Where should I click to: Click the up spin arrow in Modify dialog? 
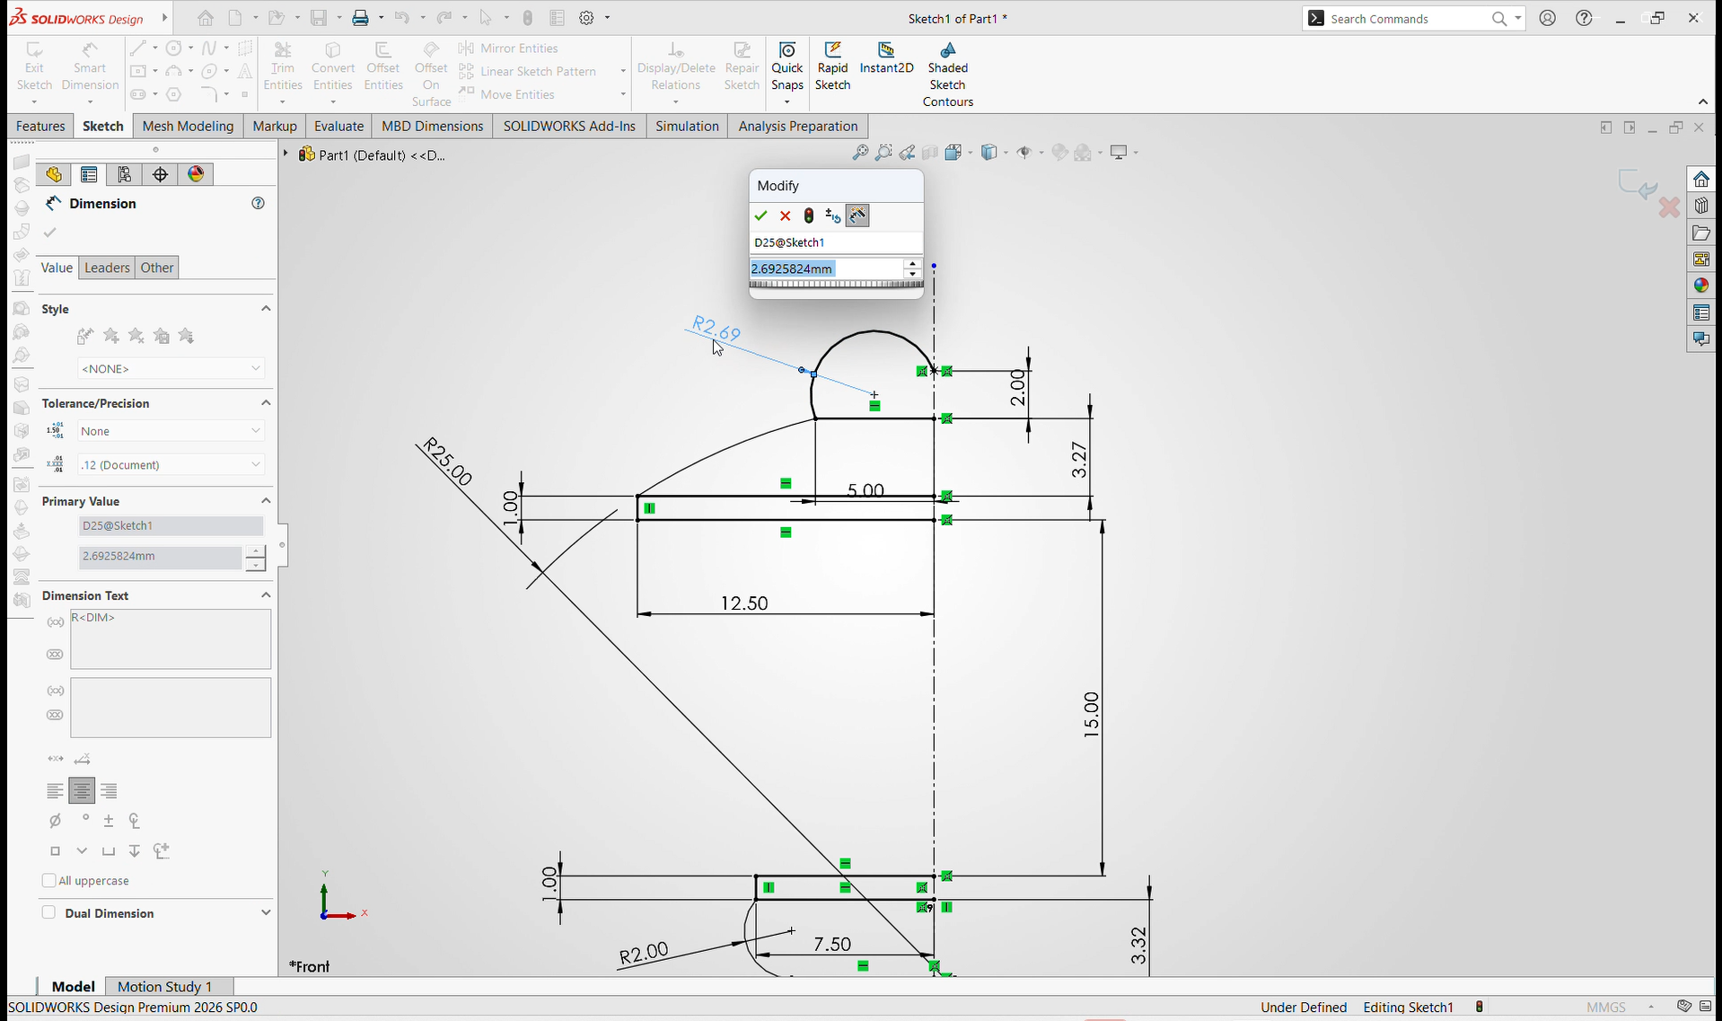(x=913, y=264)
